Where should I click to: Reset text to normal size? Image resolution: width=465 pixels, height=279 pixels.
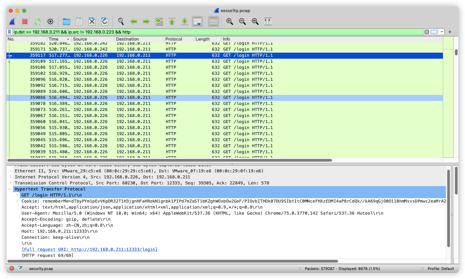(x=255, y=21)
